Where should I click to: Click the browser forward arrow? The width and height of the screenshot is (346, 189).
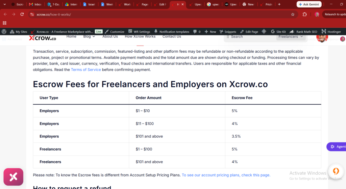click(14, 14)
